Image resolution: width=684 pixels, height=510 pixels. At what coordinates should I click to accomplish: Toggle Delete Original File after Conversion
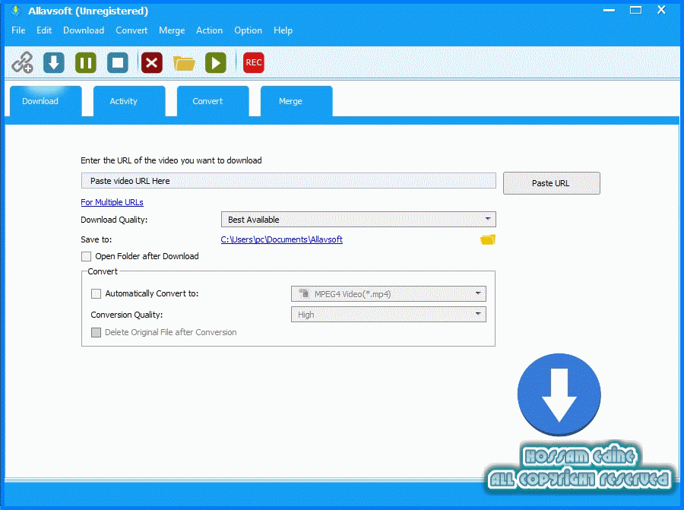pos(96,332)
